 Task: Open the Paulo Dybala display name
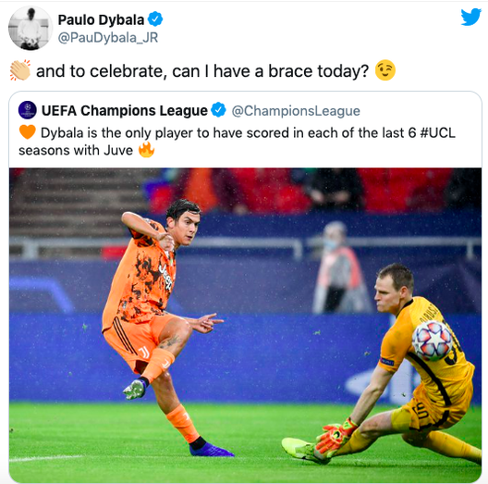[x=101, y=20]
